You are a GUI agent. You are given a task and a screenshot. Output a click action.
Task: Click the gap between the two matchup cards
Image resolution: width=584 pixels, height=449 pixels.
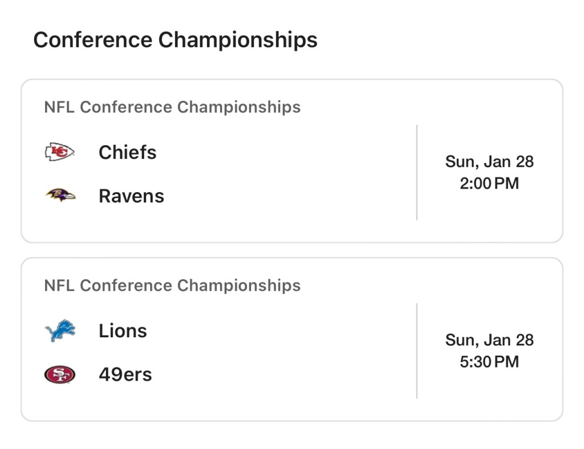(292, 250)
